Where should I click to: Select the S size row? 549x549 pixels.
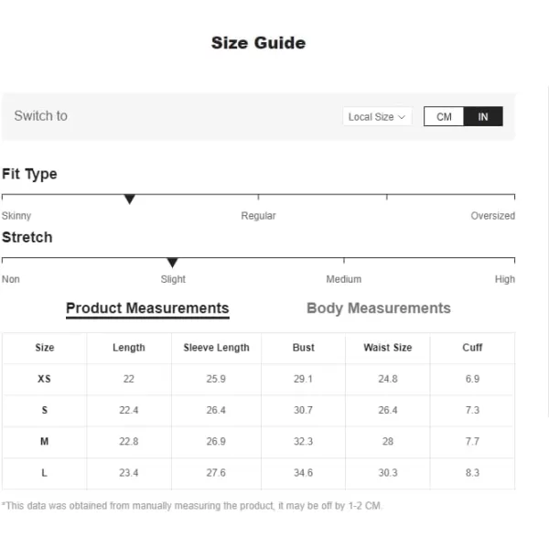(258, 410)
